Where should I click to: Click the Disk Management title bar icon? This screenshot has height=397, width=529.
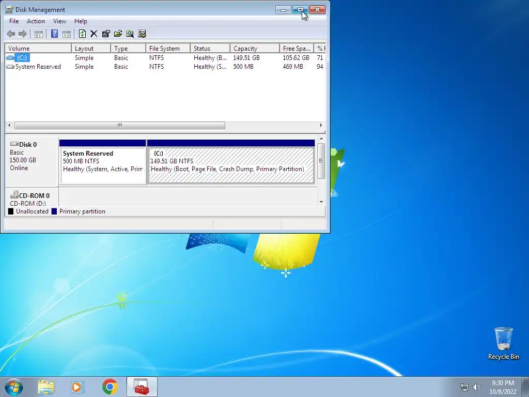tap(9, 9)
